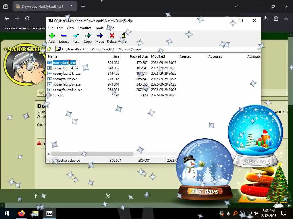Open the View menu in 7-Zip

(70, 28)
